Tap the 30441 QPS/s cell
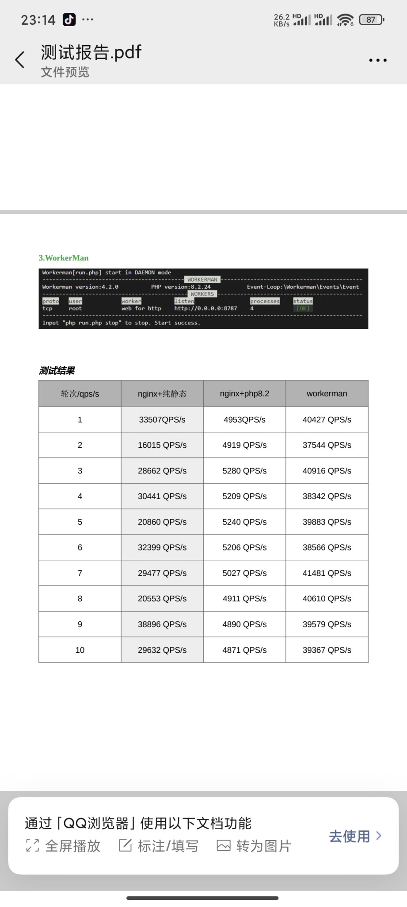Viewport: 407px width, 907px height. 162,496
